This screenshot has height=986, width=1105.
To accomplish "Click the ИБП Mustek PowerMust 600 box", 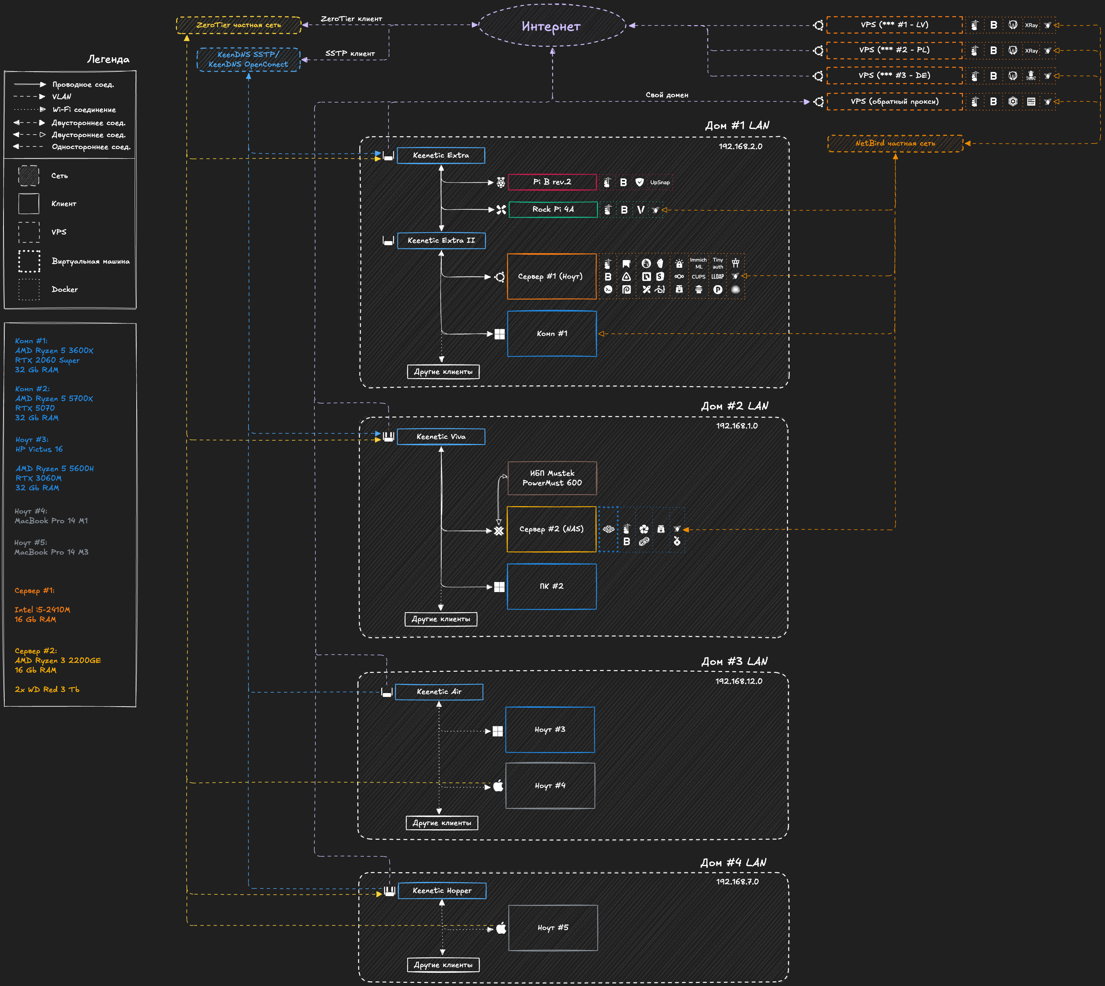I will (x=552, y=478).
